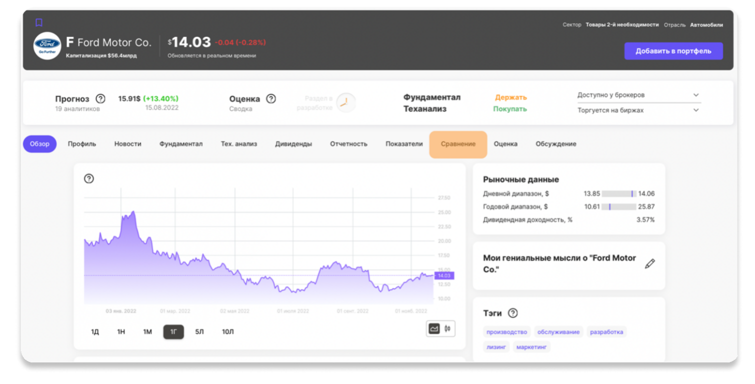Click the Дневной диапазон range bar
755x384 pixels.
pos(619,194)
